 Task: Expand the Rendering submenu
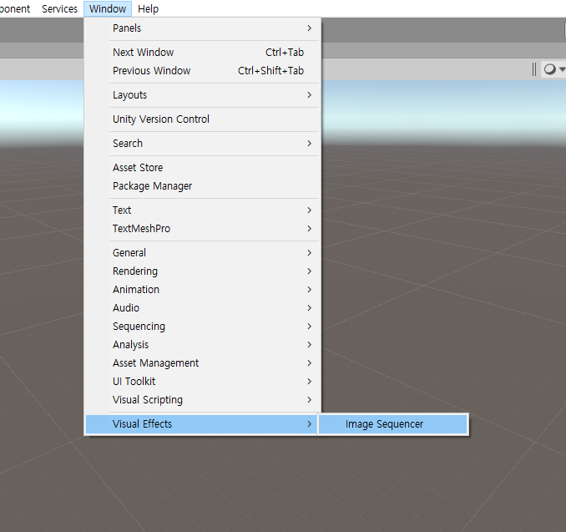pyautogui.click(x=203, y=271)
